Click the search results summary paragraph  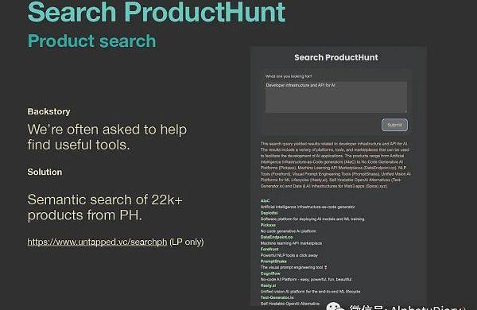coord(335,165)
